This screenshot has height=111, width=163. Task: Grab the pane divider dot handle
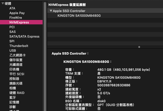click(x=139, y=47)
